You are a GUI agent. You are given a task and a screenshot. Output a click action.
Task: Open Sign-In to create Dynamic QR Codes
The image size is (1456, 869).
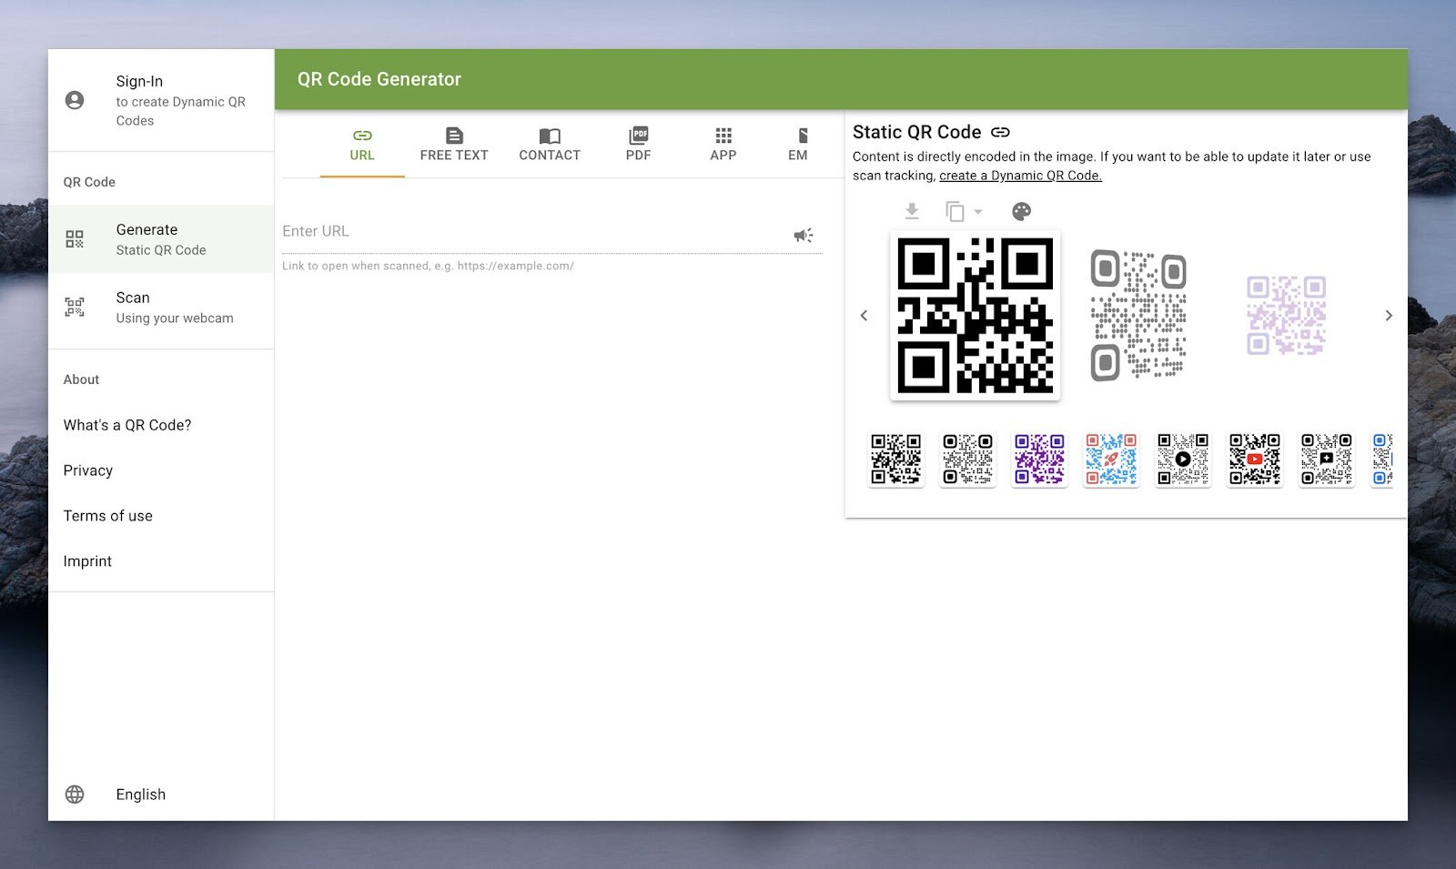coord(161,100)
